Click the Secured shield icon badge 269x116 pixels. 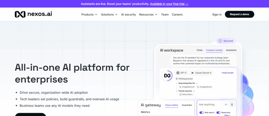click(226, 41)
